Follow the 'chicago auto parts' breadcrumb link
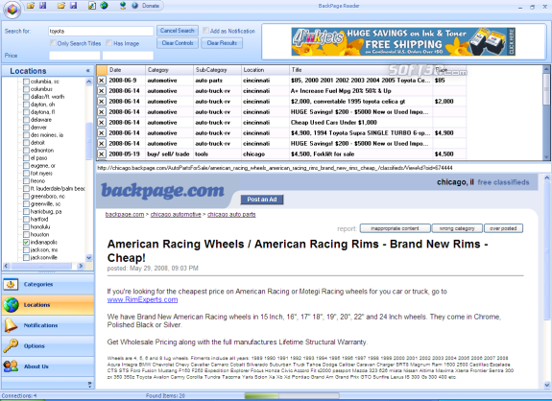This screenshot has width=552, height=401. click(x=231, y=214)
